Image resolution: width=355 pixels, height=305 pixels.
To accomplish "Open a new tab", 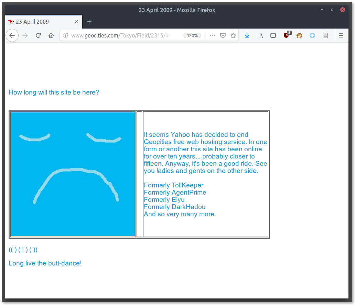I will coord(89,22).
